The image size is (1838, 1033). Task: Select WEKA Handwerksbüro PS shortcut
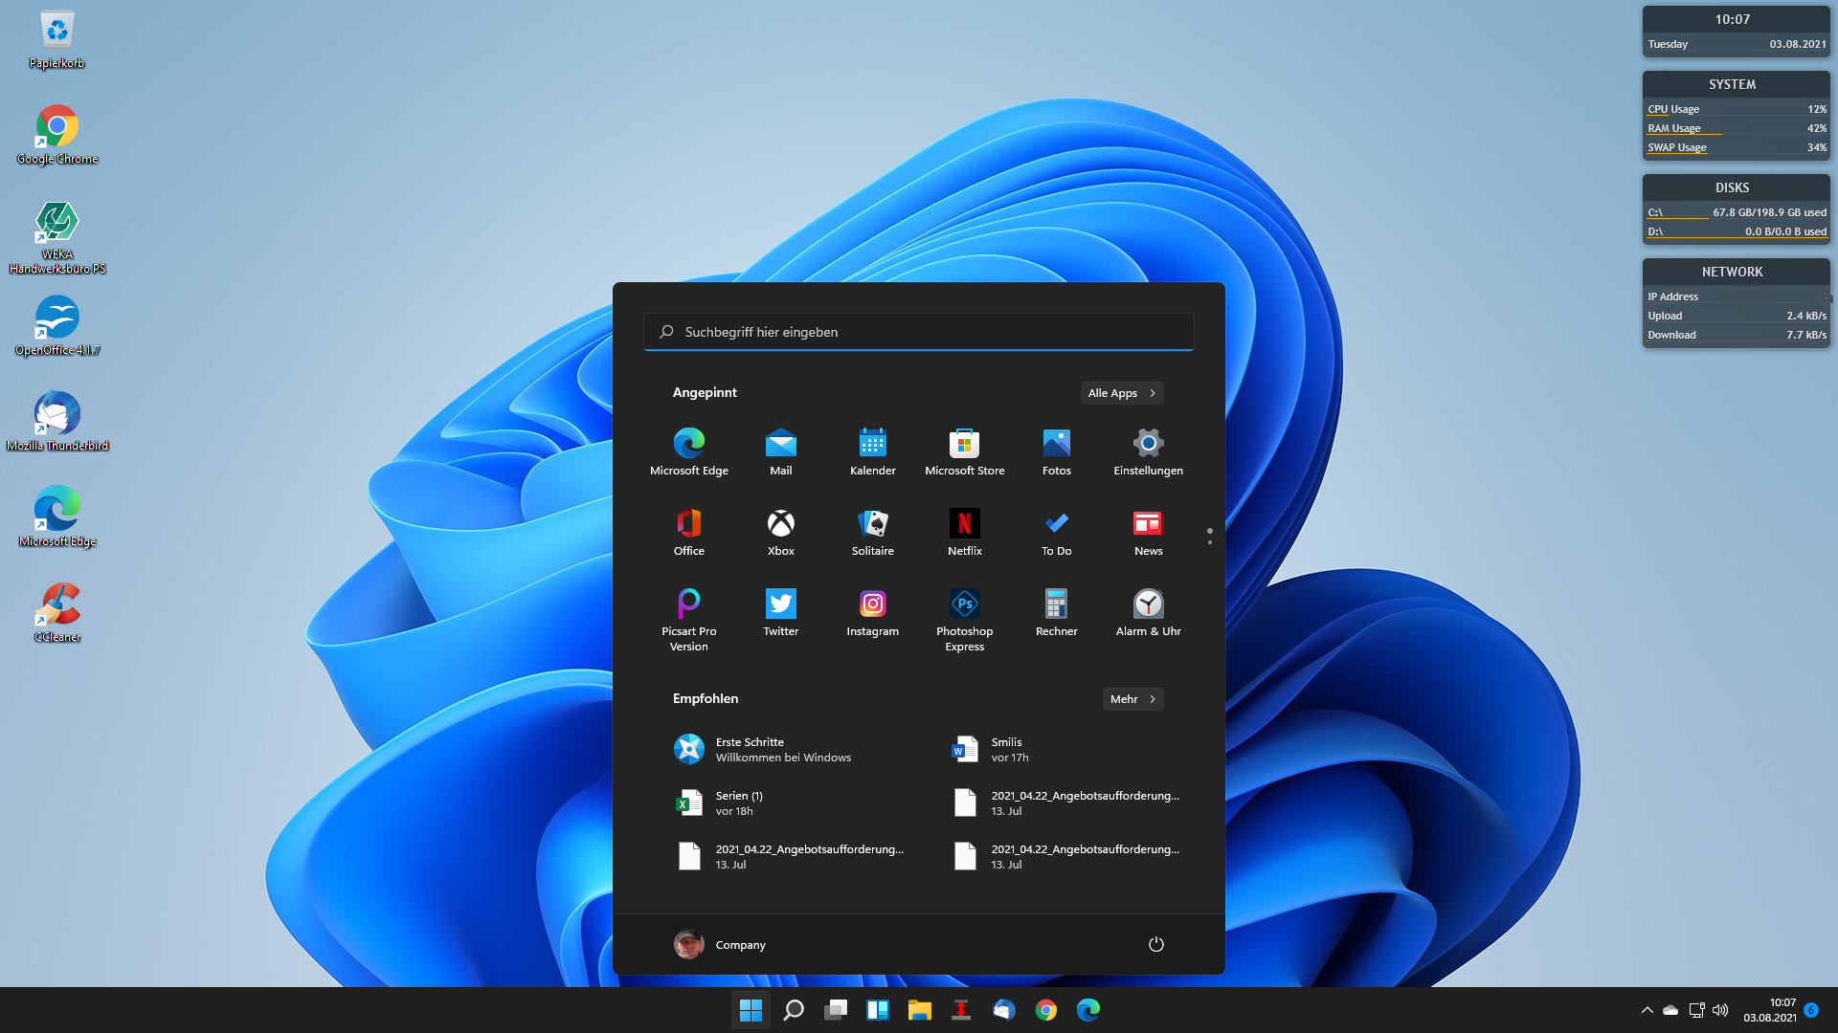pyautogui.click(x=57, y=237)
